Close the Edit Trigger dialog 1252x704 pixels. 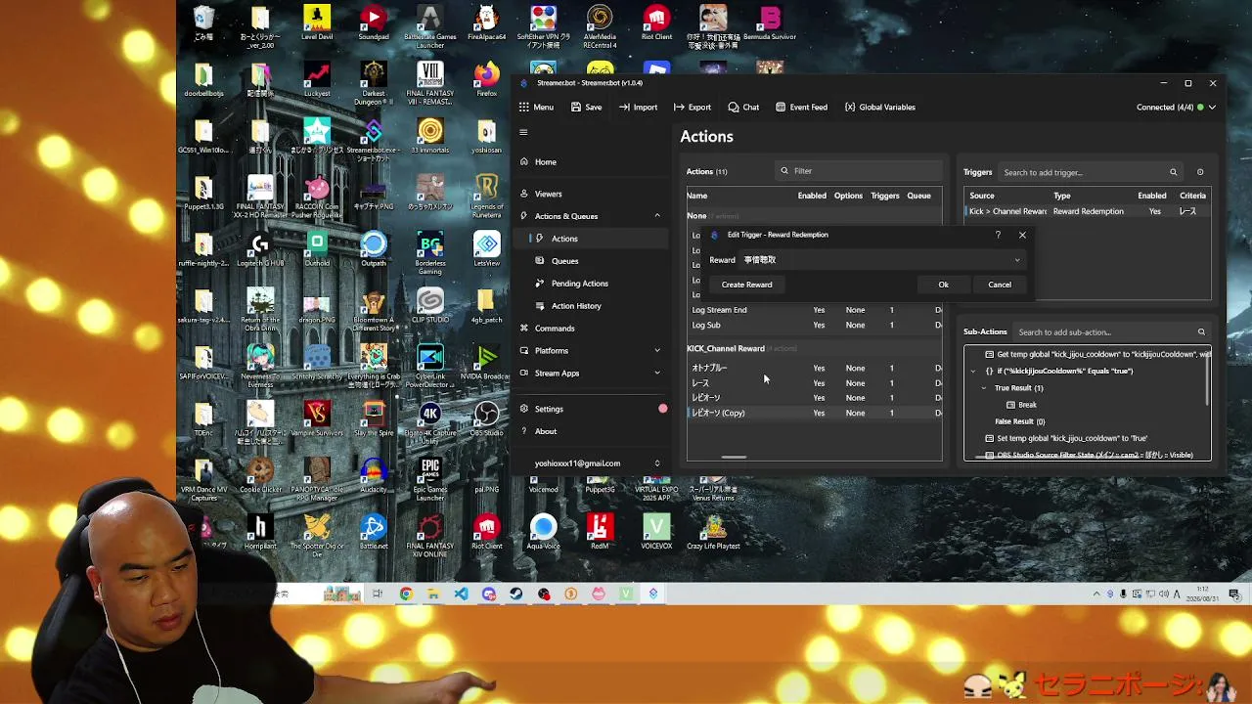pyautogui.click(x=1022, y=235)
